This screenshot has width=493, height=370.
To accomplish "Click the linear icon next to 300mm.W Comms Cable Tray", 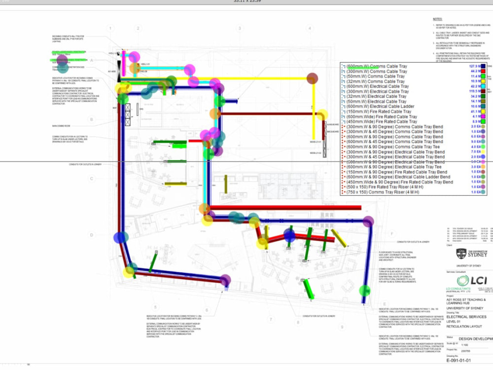I will tap(344, 72).
